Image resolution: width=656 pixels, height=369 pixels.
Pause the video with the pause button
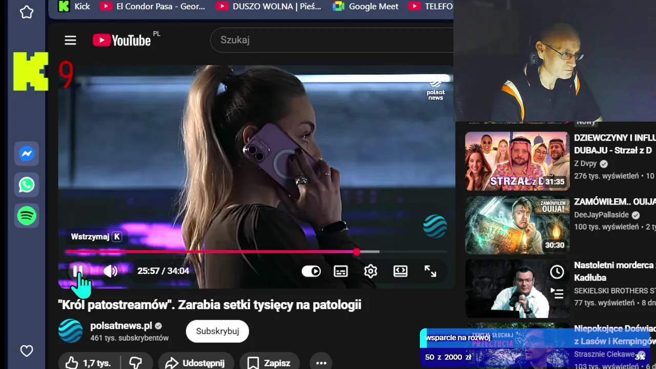[x=78, y=271]
